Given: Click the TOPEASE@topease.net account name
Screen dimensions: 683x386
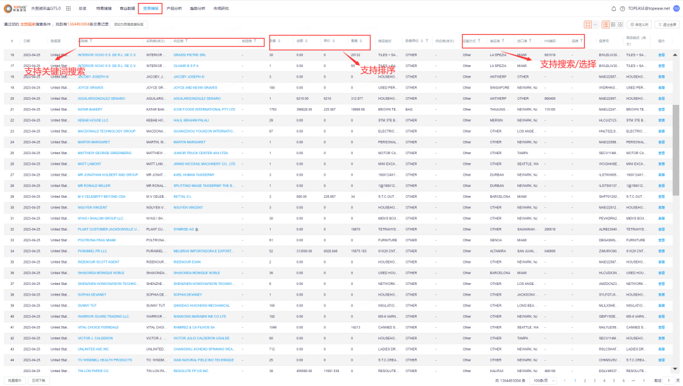Looking at the screenshot, I should click(649, 8).
